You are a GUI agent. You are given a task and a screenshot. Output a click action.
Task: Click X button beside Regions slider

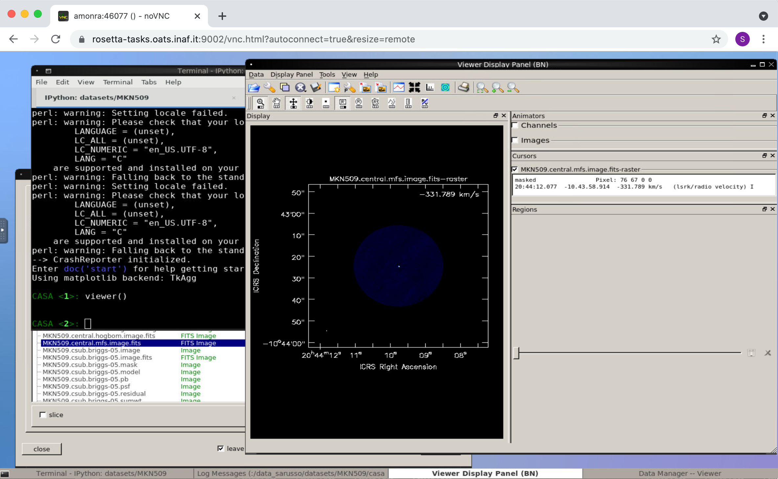click(x=768, y=353)
